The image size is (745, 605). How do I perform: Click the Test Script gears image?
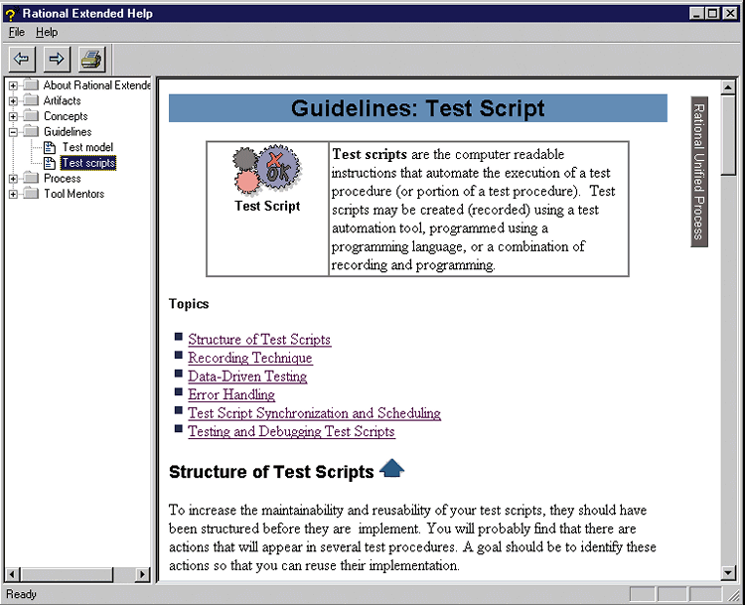[267, 170]
